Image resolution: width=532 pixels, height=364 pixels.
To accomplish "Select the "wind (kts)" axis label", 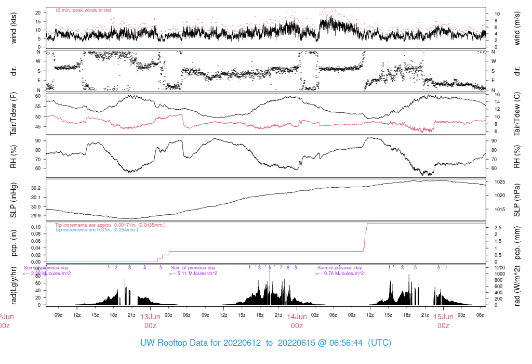I will pyautogui.click(x=14, y=28).
